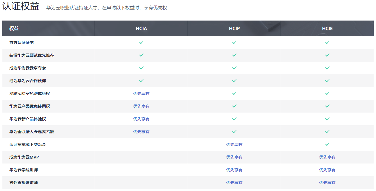Click HCIP checkmark in 华为云新产品体验权 row
Screen dimensions: 376x191
coord(234,119)
